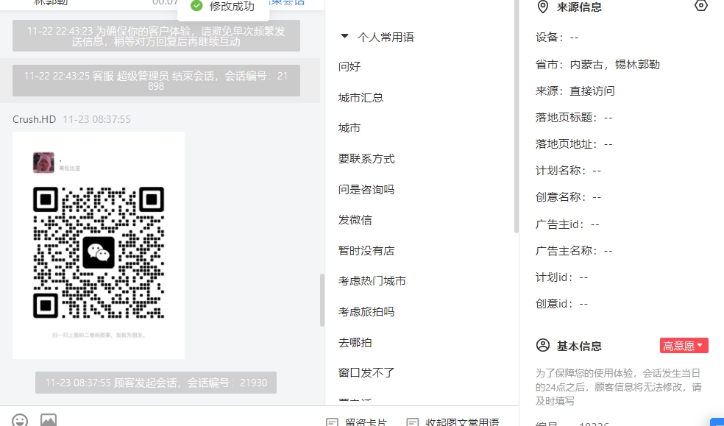Select the 问好 quick phrase
Screen dimensions: 724x426
pos(349,66)
